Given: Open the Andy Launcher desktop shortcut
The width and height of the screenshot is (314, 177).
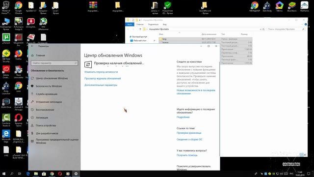Looking at the screenshot, I should pyautogui.click(x=6, y=88).
